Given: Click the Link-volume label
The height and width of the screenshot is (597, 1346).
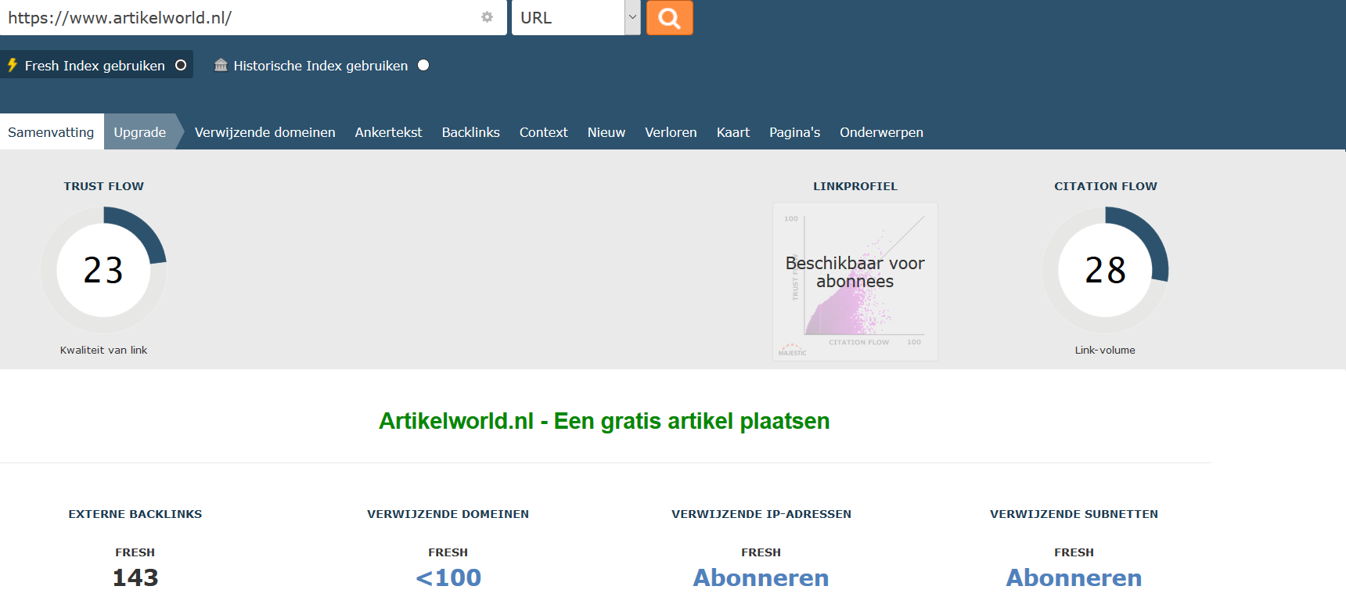Looking at the screenshot, I should [1105, 350].
